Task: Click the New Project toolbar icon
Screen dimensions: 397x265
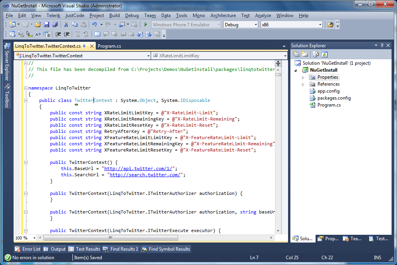Action: coord(12,24)
